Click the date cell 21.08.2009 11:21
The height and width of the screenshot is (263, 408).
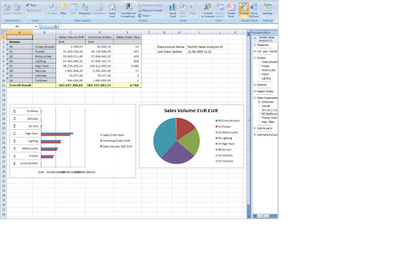coord(200,52)
